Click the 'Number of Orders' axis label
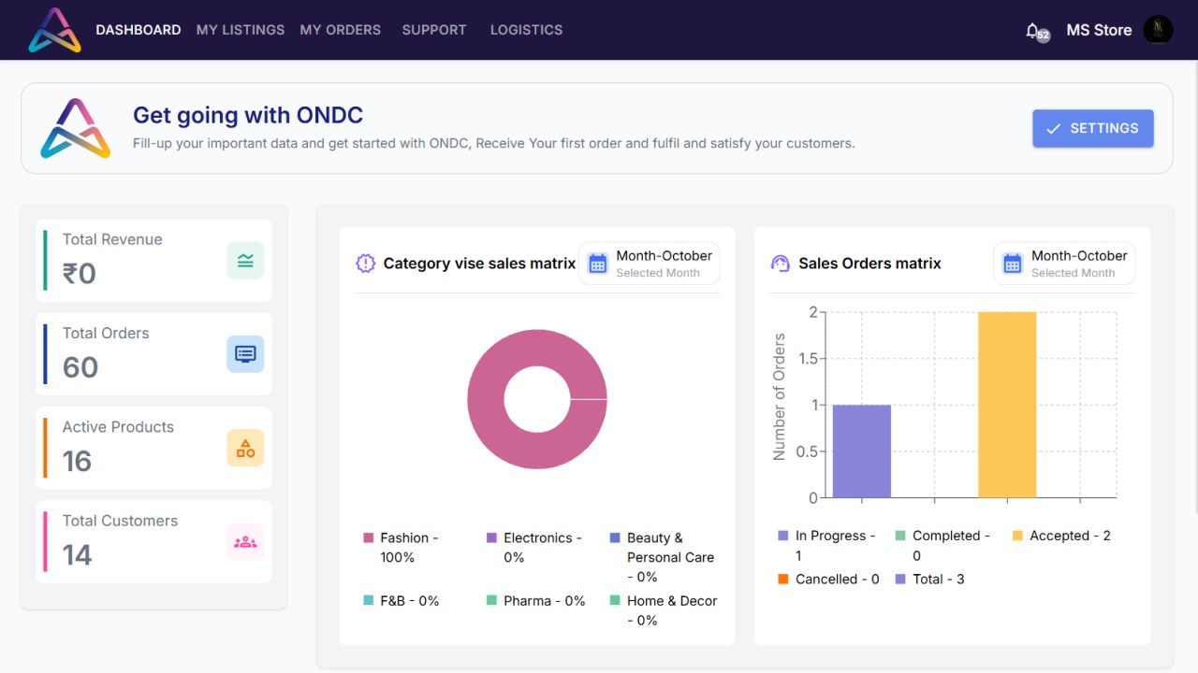This screenshot has width=1198, height=673. 779,397
